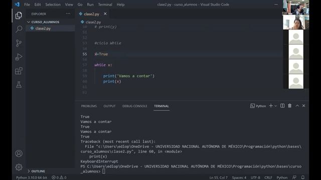Open notifications bell in status bar
The width and height of the screenshot is (321, 180).
click(x=303, y=177)
